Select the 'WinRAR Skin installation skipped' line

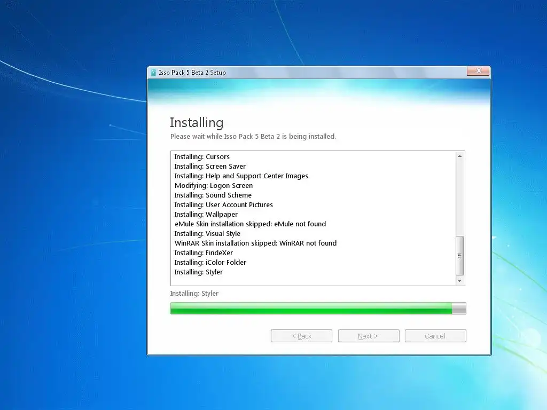pos(255,243)
